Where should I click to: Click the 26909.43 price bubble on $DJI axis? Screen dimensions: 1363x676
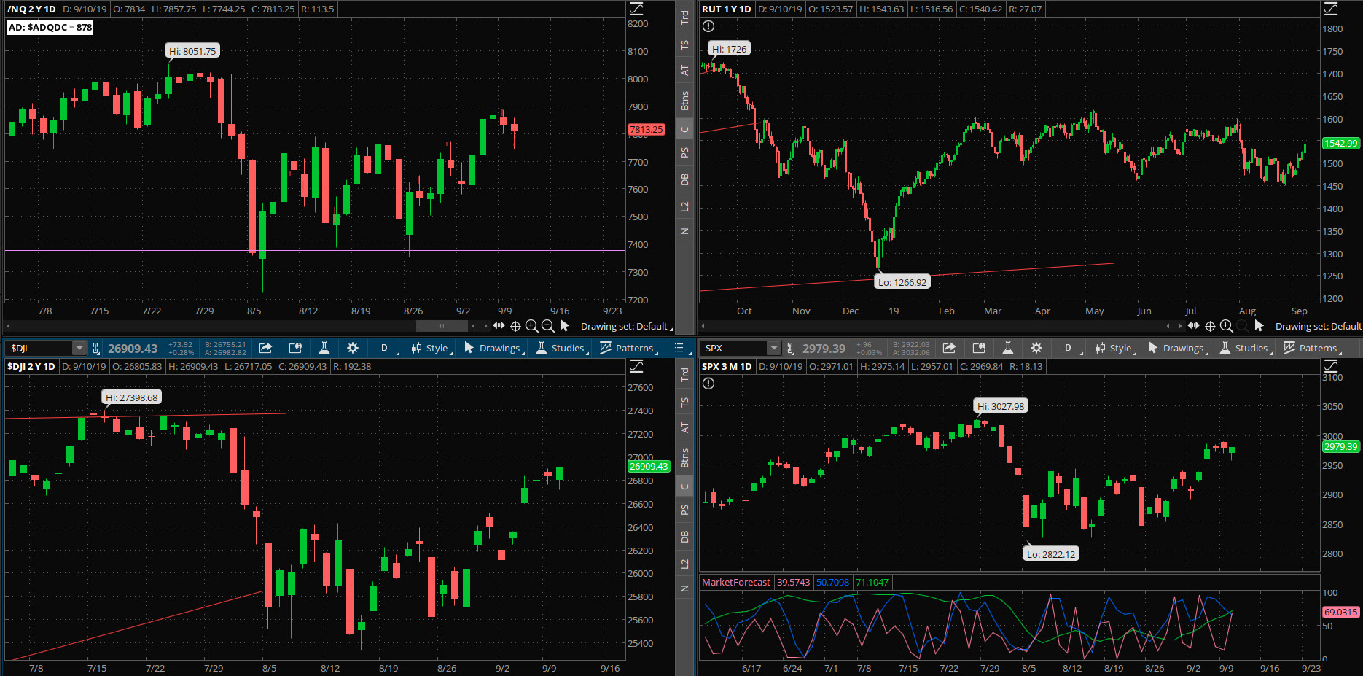pyautogui.click(x=649, y=466)
